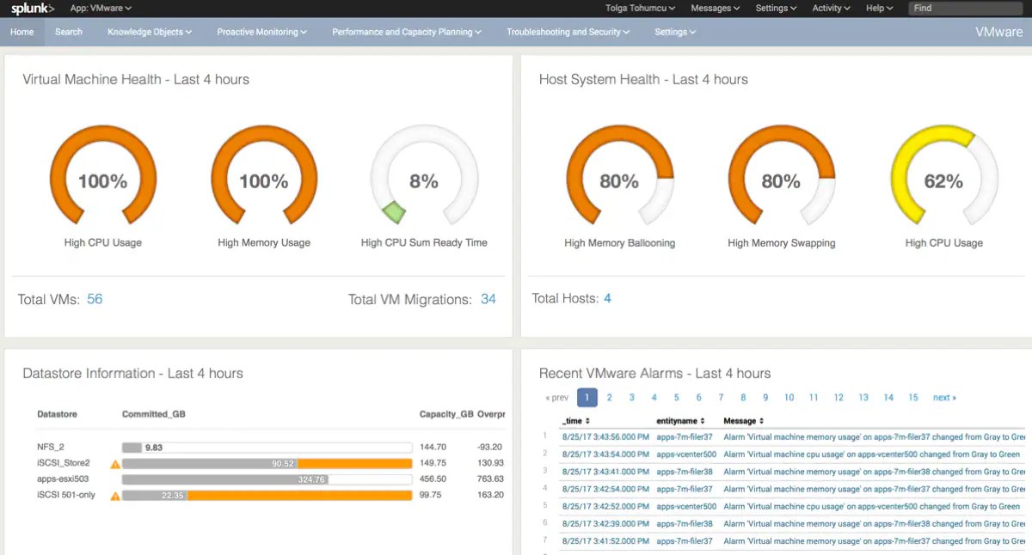This screenshot has height=555, width=1032.
Task: Open the alarm message in the 3:42:39 row
Action: click(875, 523)
